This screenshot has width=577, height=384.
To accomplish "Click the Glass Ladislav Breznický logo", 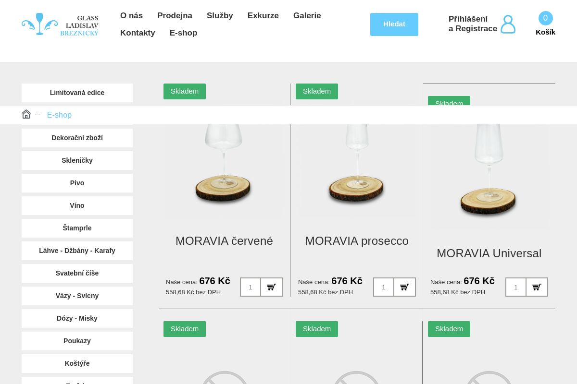I will [60, 24].
